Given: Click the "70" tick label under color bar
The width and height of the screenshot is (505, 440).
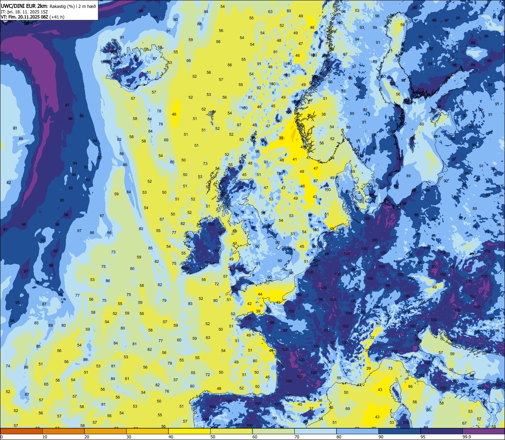Looking at the screenshot, I should pos(297,437).
